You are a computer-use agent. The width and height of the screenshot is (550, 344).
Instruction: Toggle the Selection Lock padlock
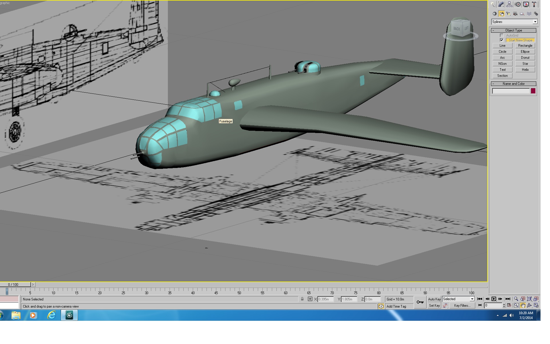pyautogui.click(x=302, y=299)
